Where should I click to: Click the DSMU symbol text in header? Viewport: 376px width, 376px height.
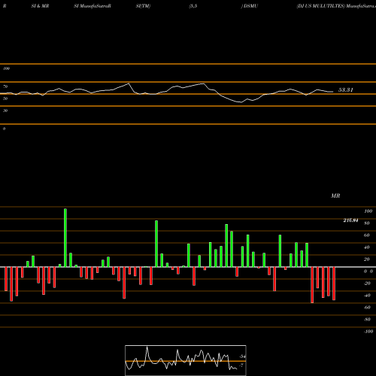[250, 6]
